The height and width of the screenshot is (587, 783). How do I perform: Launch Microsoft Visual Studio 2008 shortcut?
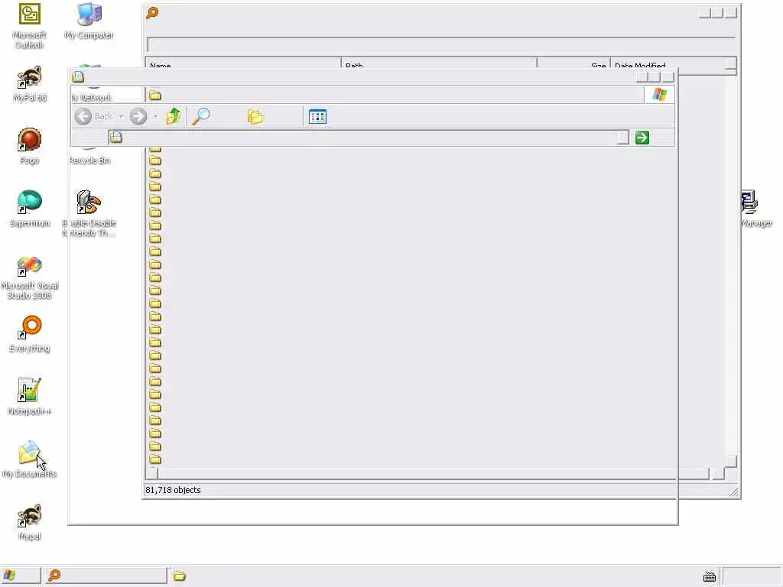pos(30,277)
